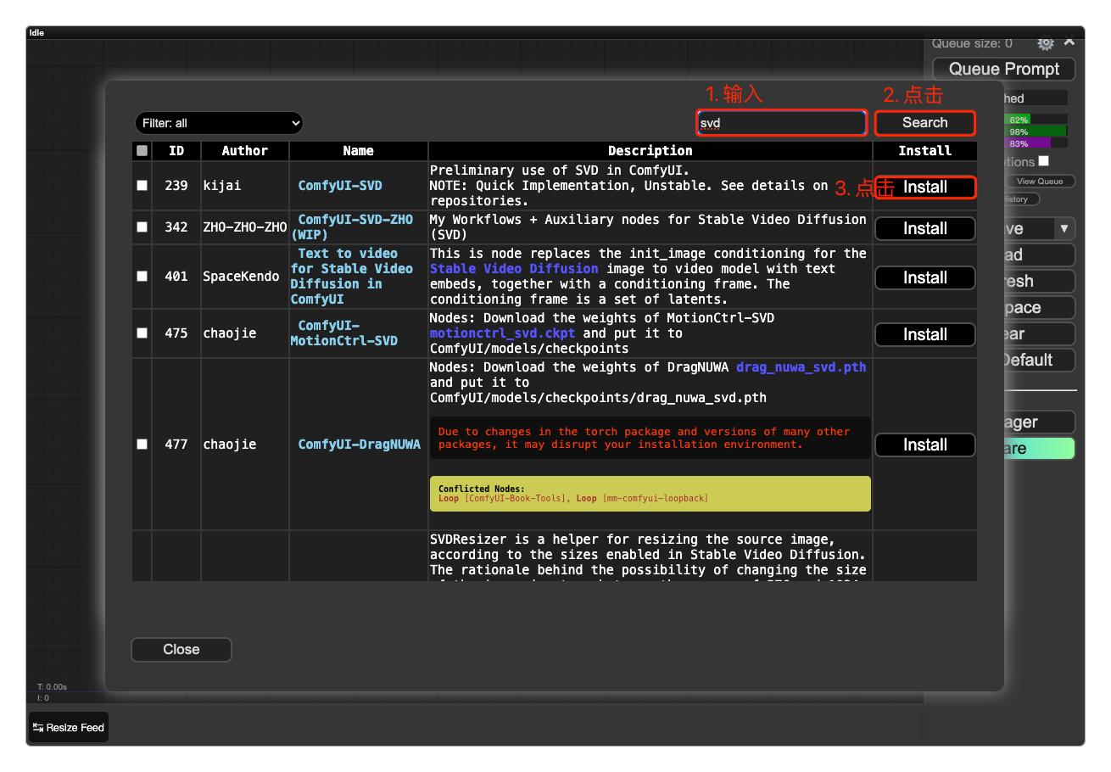Viewport: 1111px width, 772px height.
Task: Install Text to video for Stable Video Diffusion
Action: pyautogui.click(x=924, y=277)
